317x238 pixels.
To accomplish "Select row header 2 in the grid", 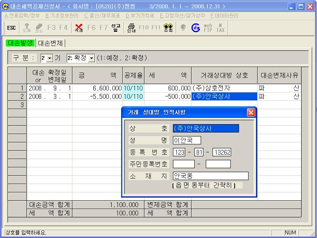I will coord(17,96).
